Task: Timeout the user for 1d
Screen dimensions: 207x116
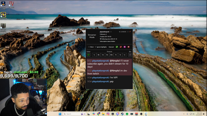Action: point(120,55)
